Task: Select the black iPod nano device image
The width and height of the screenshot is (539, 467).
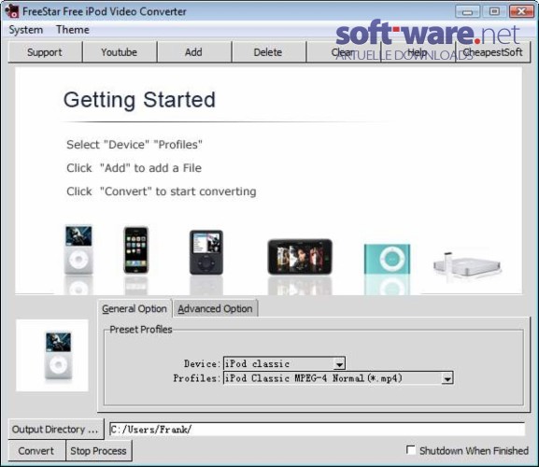Action: pos(206,252)
